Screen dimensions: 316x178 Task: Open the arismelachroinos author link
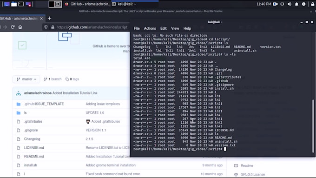click(38, 93)
